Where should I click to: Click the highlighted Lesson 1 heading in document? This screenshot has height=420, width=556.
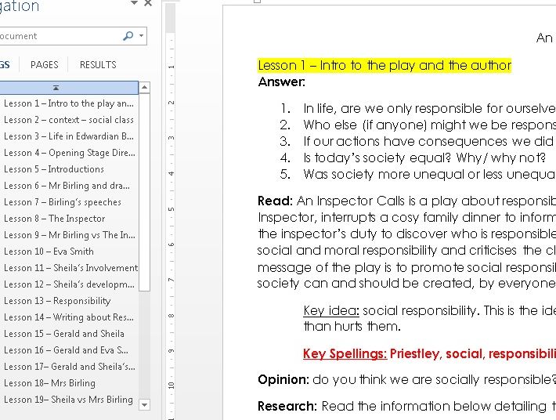tap(385, 66)
